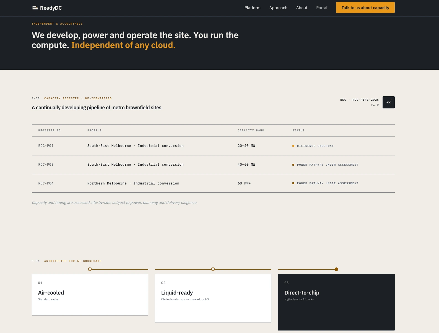Image resolution: width=439 pixels, height=333 pixels.
Task: Click the Northern Melbourne profile cell
Action: point(133,183)
